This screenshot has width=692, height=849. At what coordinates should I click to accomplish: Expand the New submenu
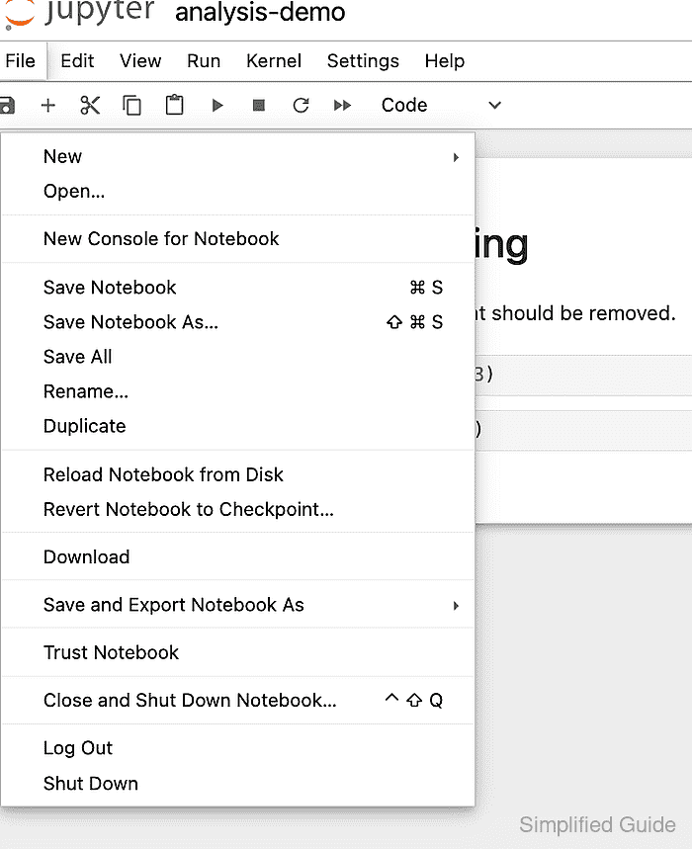click(237, 156)
